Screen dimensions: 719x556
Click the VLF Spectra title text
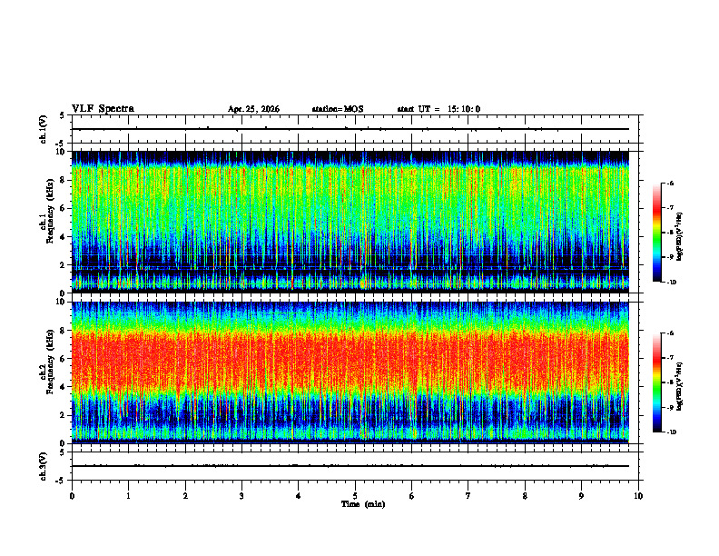click(103, 109)
